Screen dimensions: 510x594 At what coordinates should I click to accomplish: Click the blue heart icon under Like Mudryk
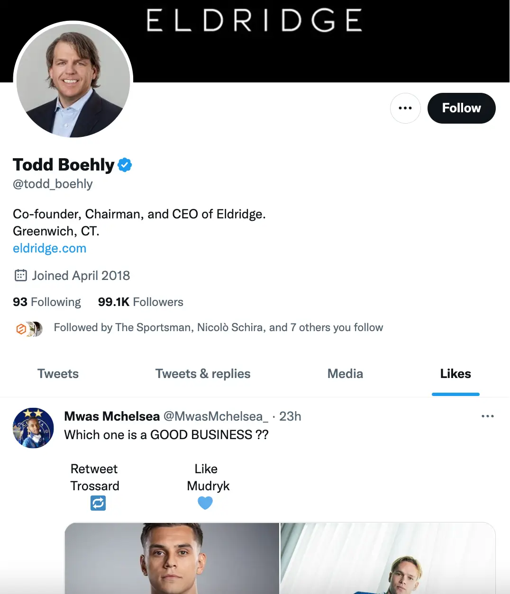click(205, 503)
